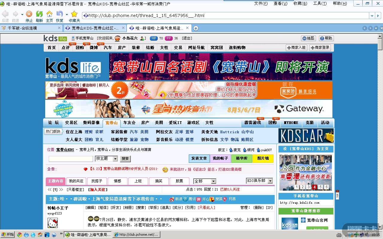This screenshot has width=383, height=239.
Task: Click the Restore (恢复) toolbar icon
Action: (x=60, y=14)
